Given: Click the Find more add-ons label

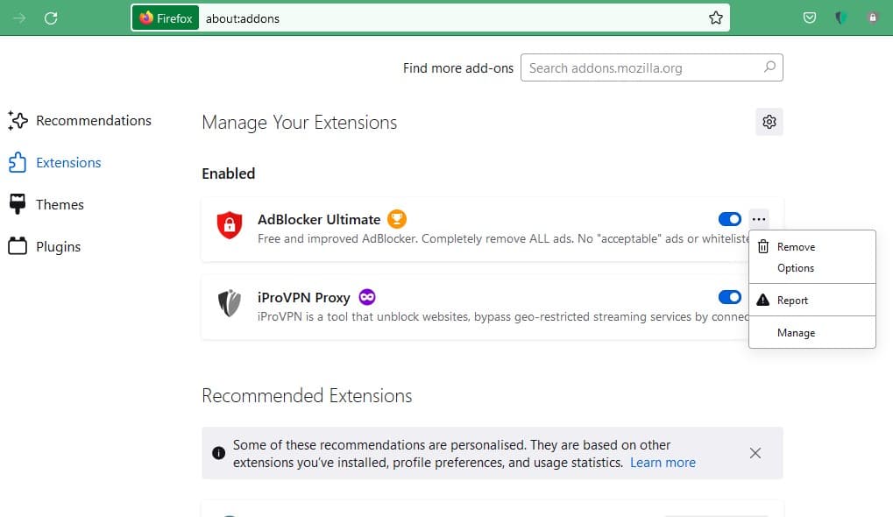Looking at the screenshot, I should (457, 68).
